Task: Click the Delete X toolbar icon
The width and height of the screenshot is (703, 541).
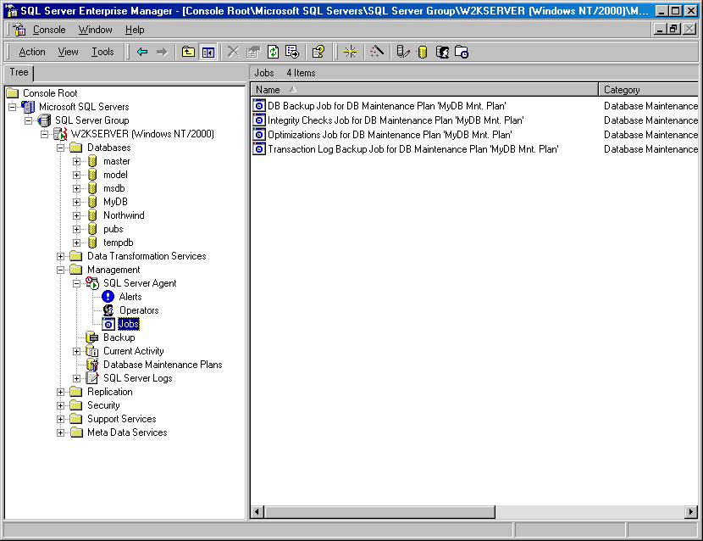Action: 233,52
